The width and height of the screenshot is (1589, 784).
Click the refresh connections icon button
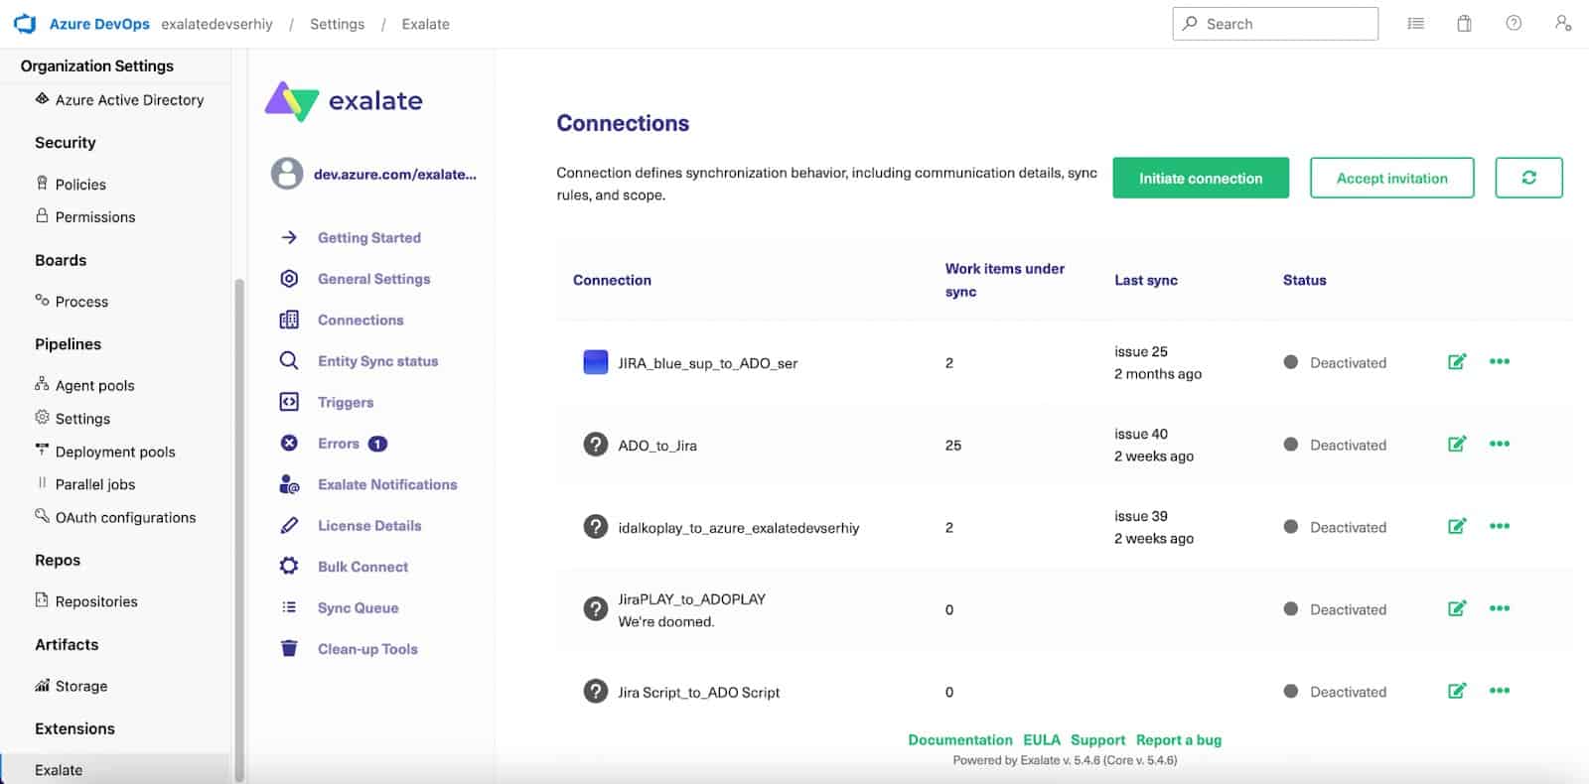1528,178
